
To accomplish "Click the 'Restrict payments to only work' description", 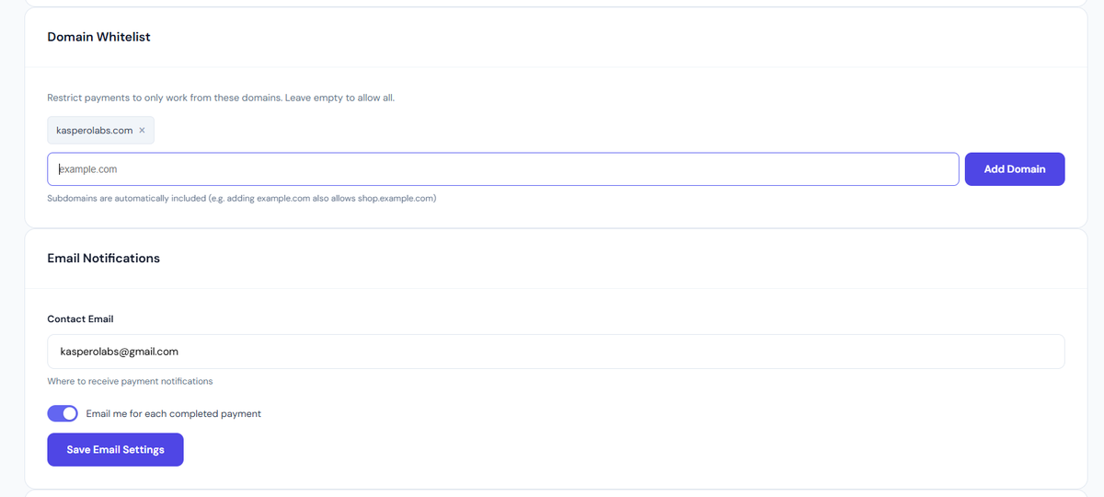I will click(x=221, y=98).
